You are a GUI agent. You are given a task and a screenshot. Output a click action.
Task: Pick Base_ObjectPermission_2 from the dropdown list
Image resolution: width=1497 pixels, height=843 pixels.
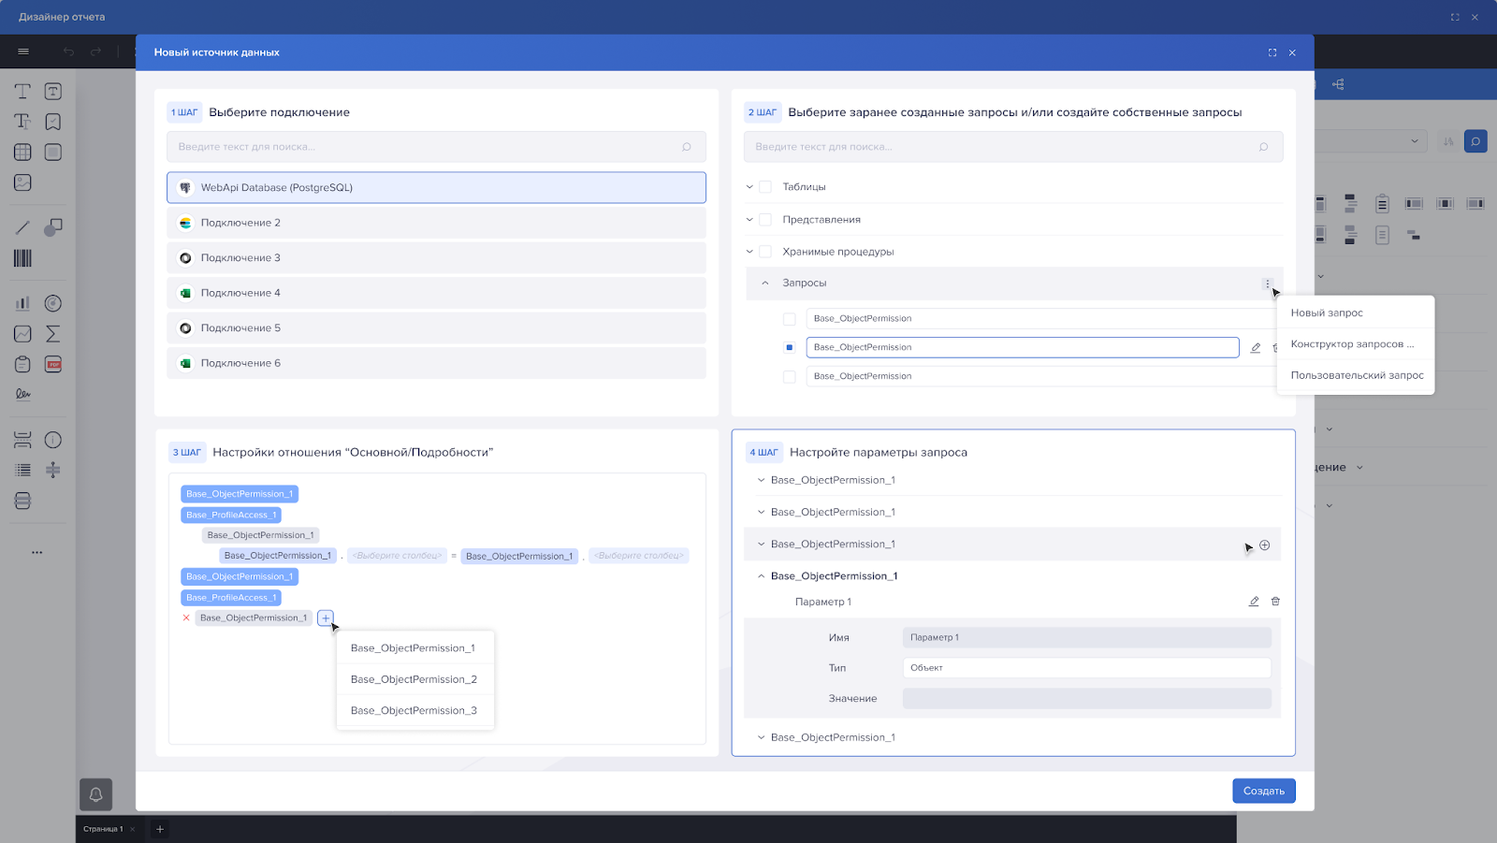tap(414, 679)
